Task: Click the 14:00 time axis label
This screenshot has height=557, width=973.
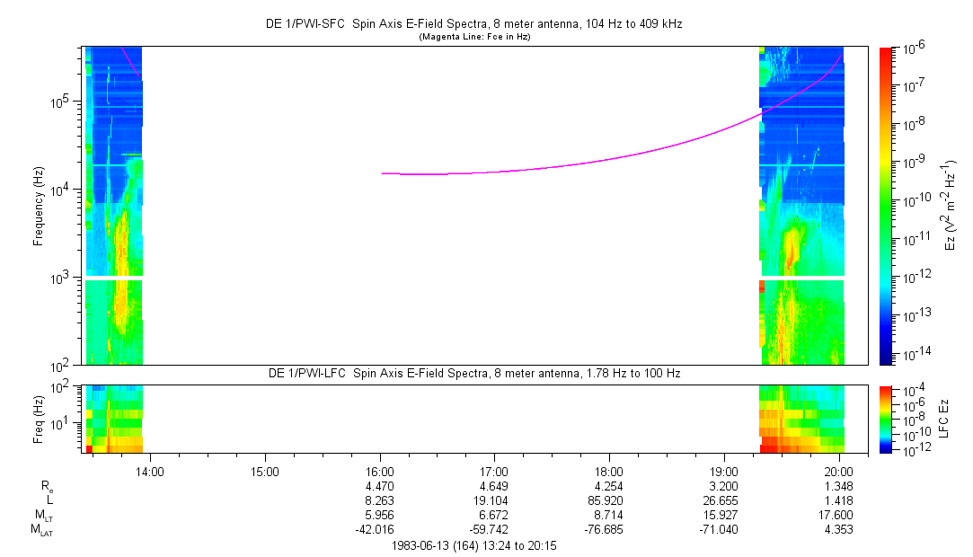Action: [150, 472]
